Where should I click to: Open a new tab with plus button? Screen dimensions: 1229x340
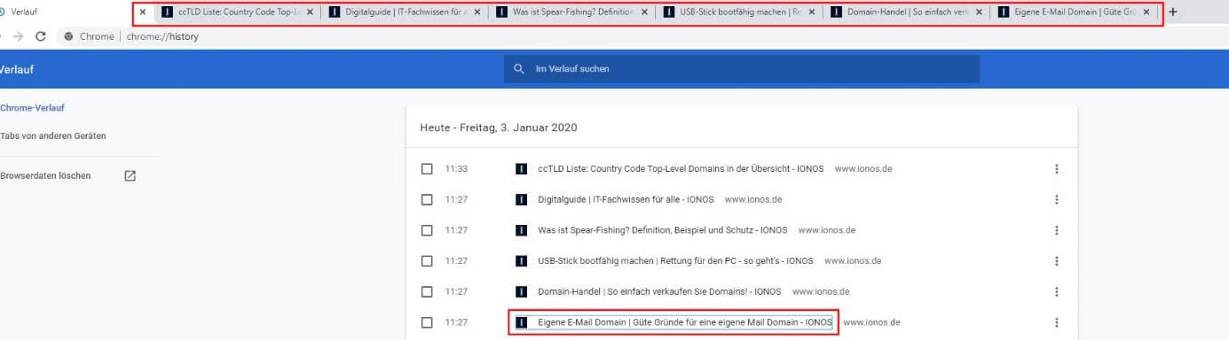click(1172, 12)
